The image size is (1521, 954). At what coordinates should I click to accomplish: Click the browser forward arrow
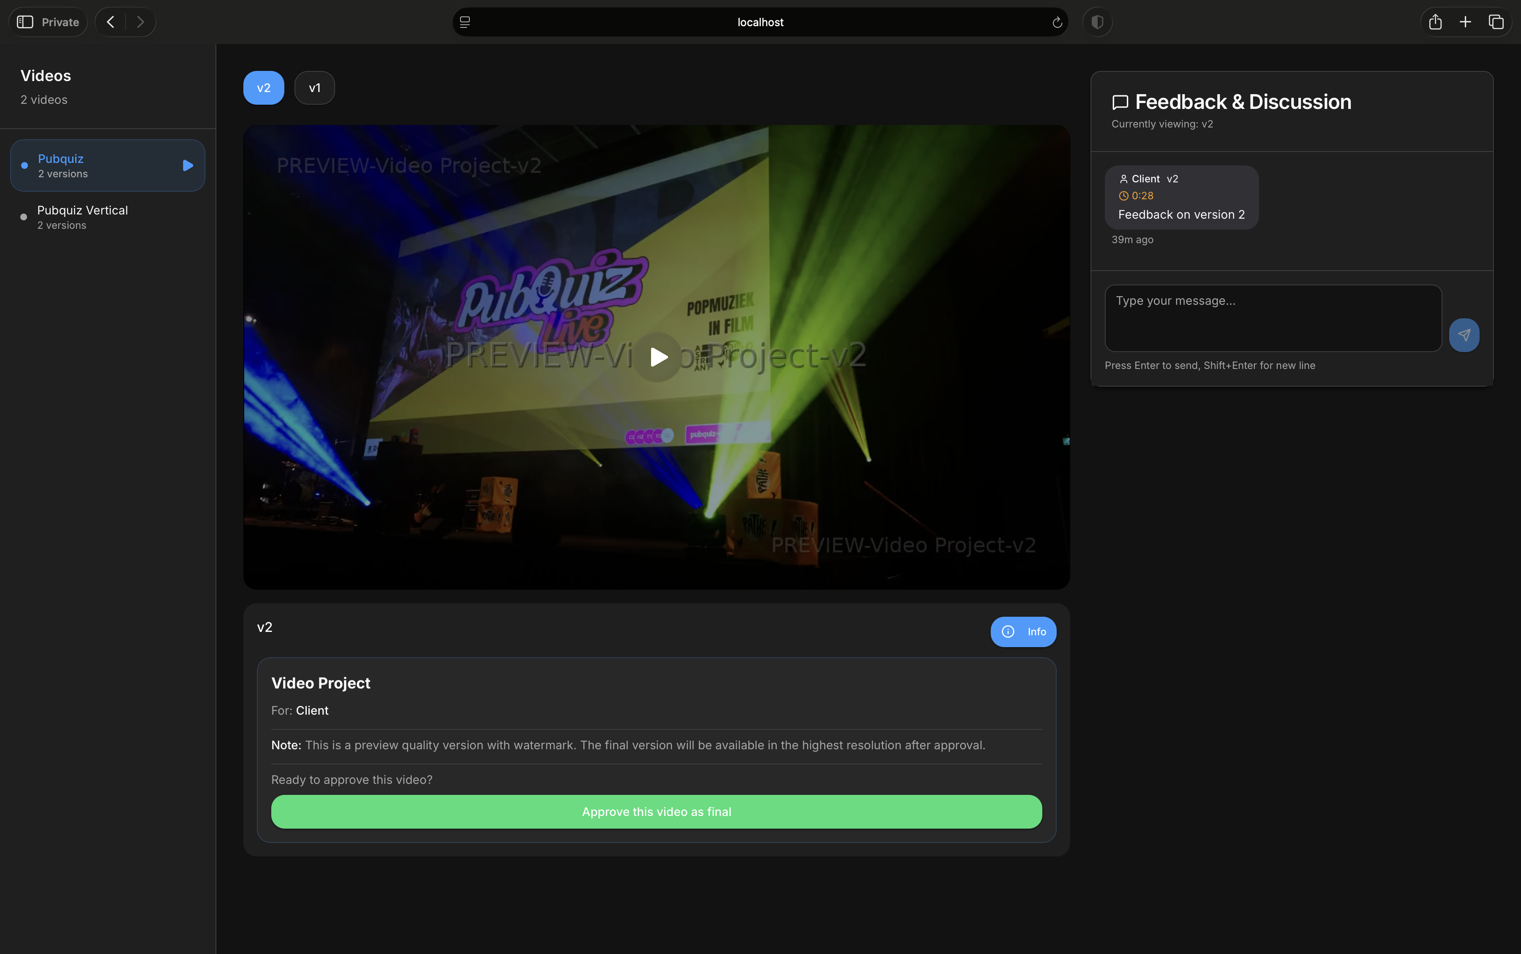140,22
